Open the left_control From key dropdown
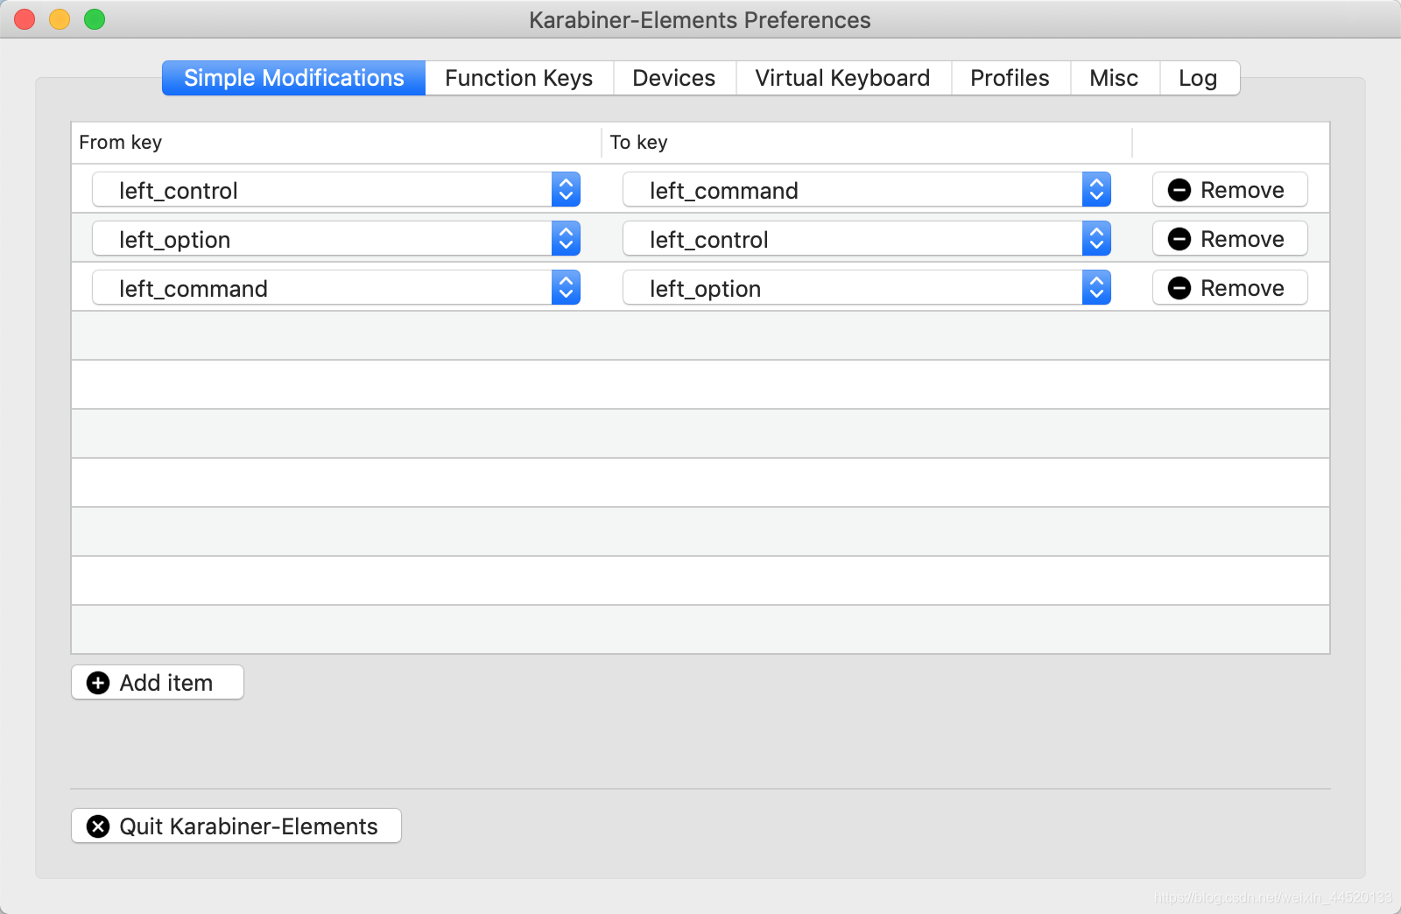 click(x=336, y=190)
